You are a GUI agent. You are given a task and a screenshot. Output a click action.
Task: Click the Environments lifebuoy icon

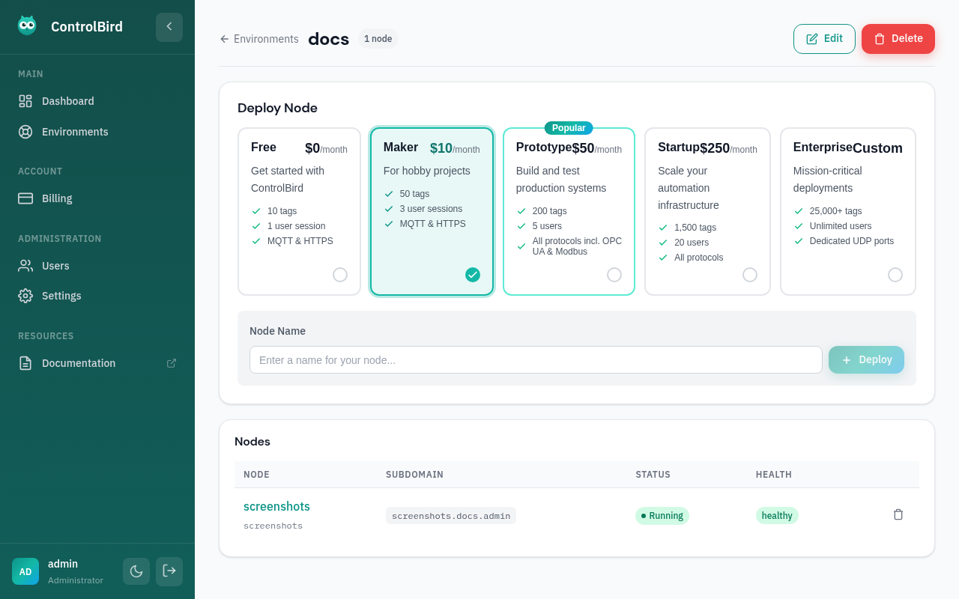click(x=25, y=132)
